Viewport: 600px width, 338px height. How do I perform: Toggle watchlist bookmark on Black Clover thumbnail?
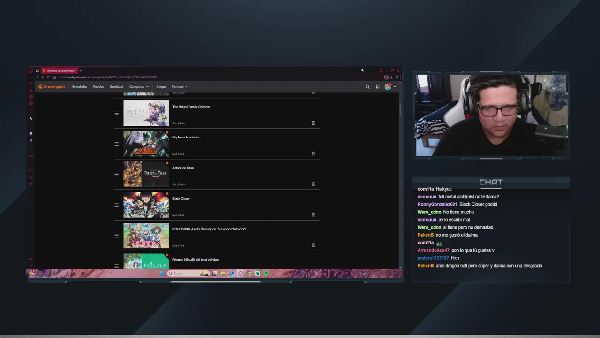167,194
